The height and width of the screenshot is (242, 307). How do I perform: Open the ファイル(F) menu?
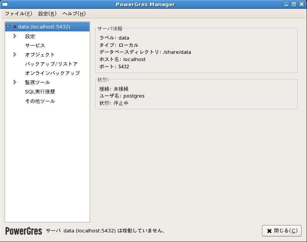click(x=18, y=13)
